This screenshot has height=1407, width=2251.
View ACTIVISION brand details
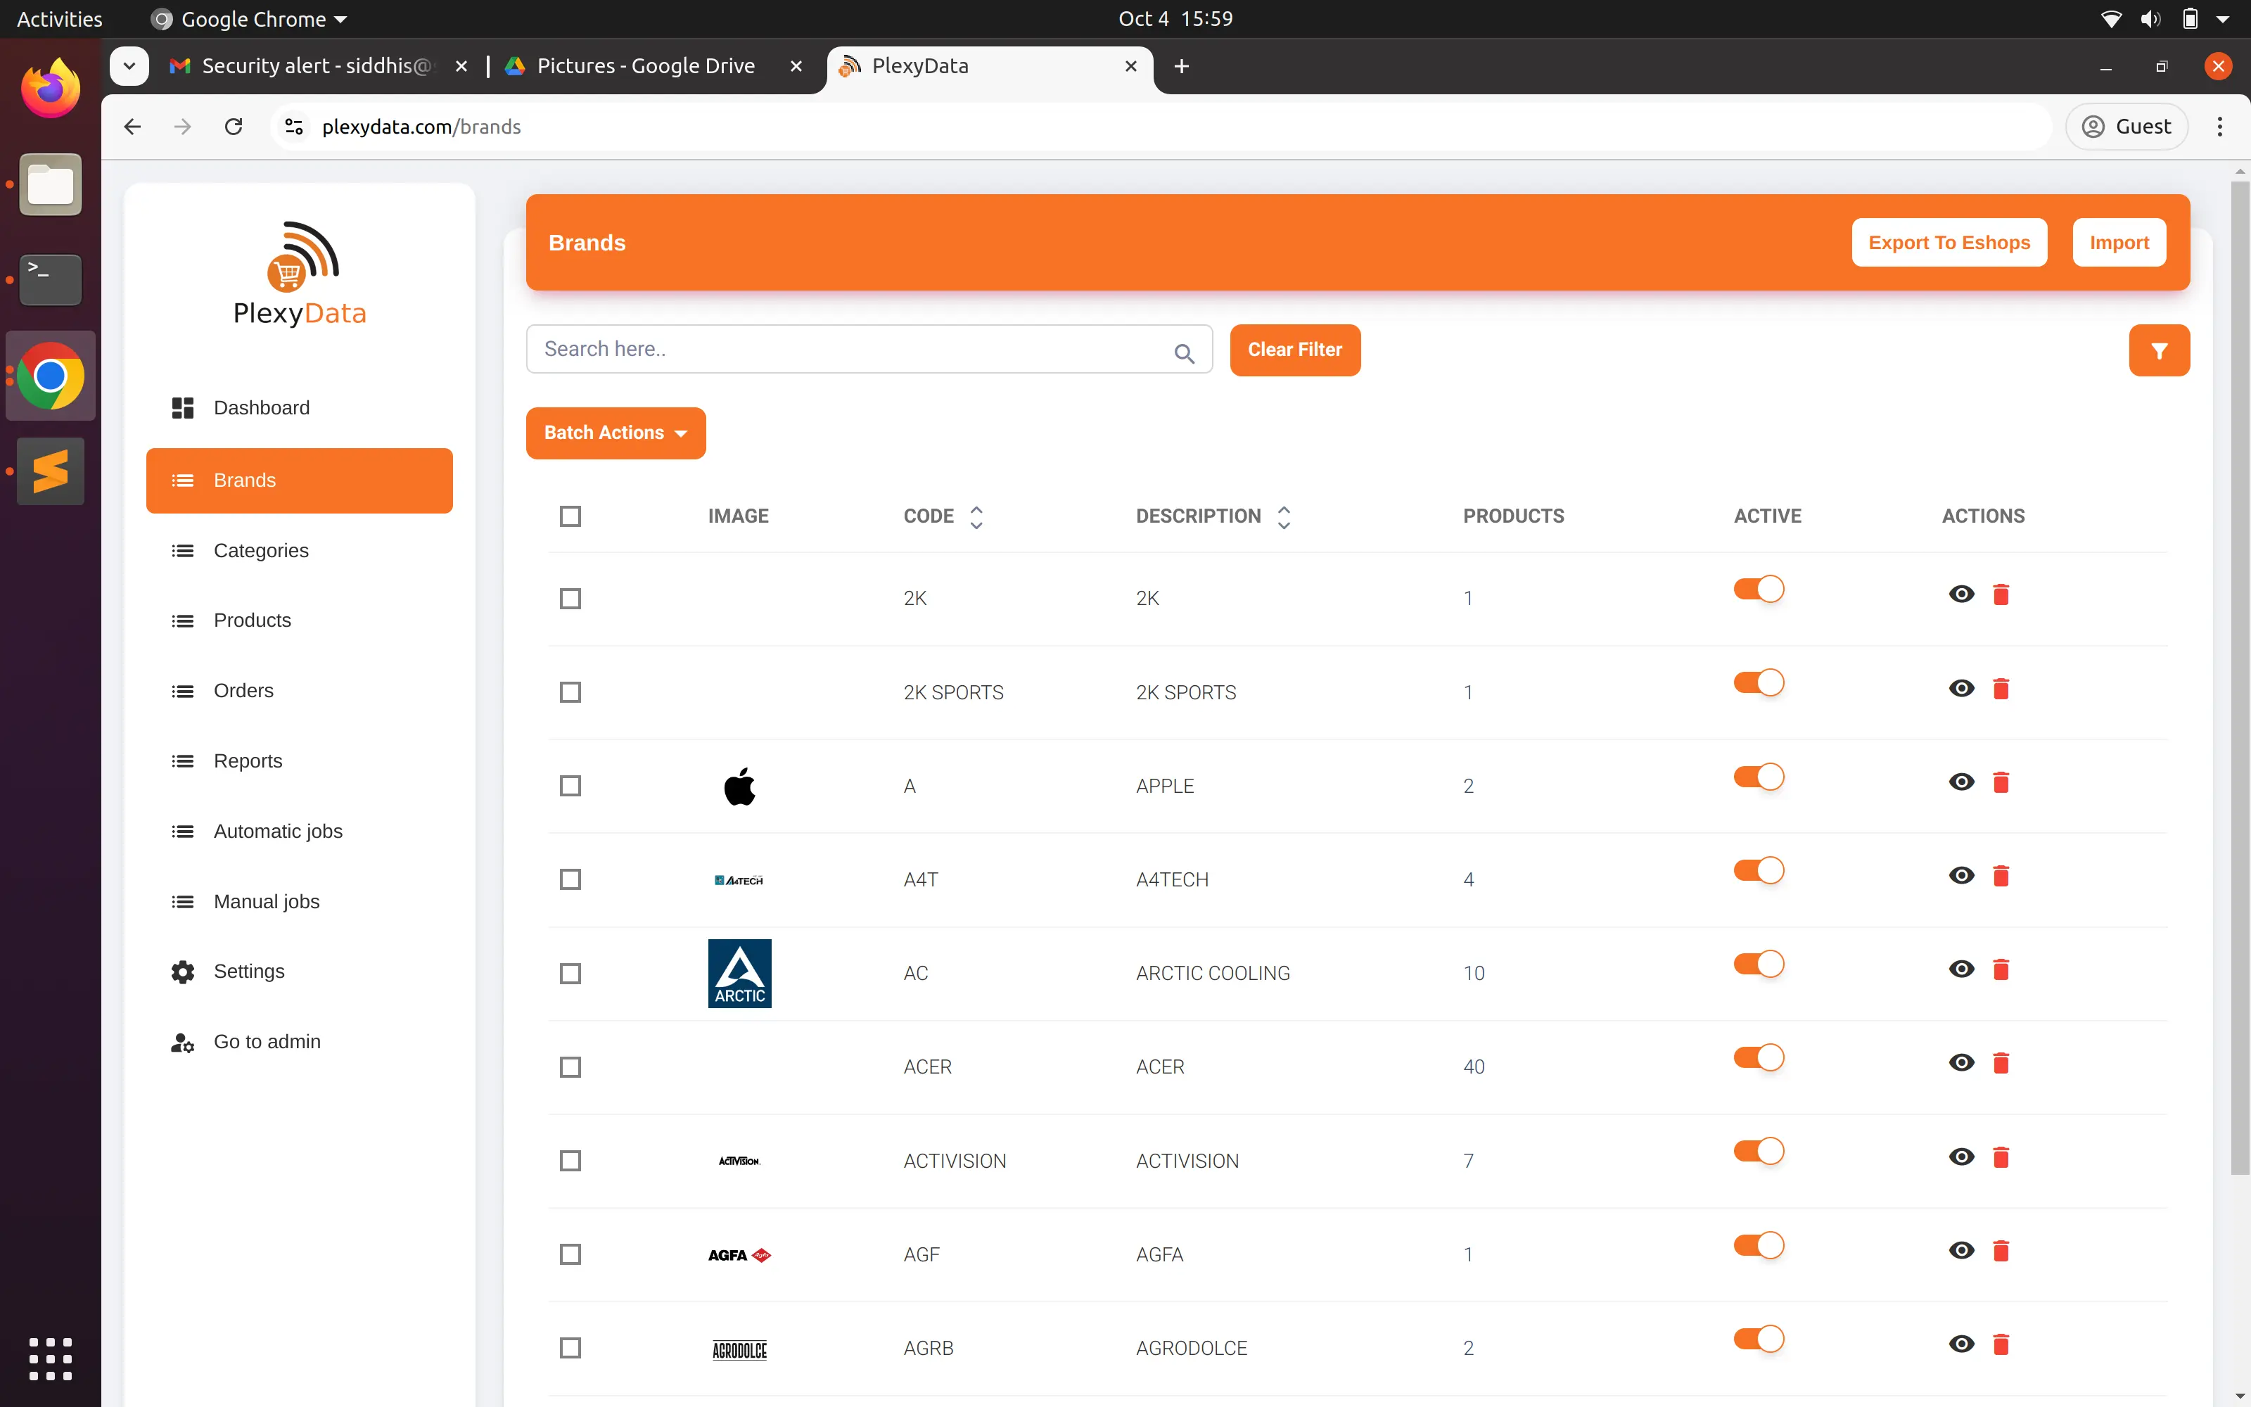click(x=1960, y=1156)
